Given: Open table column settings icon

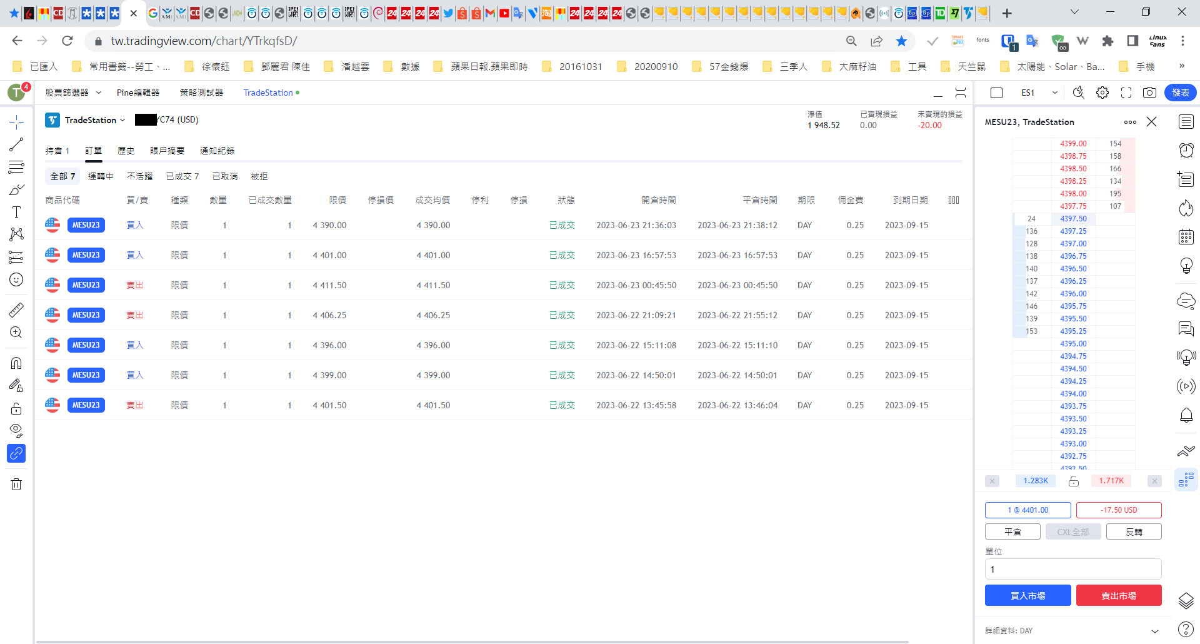Looking at the screenshot, I should [954, 200].
